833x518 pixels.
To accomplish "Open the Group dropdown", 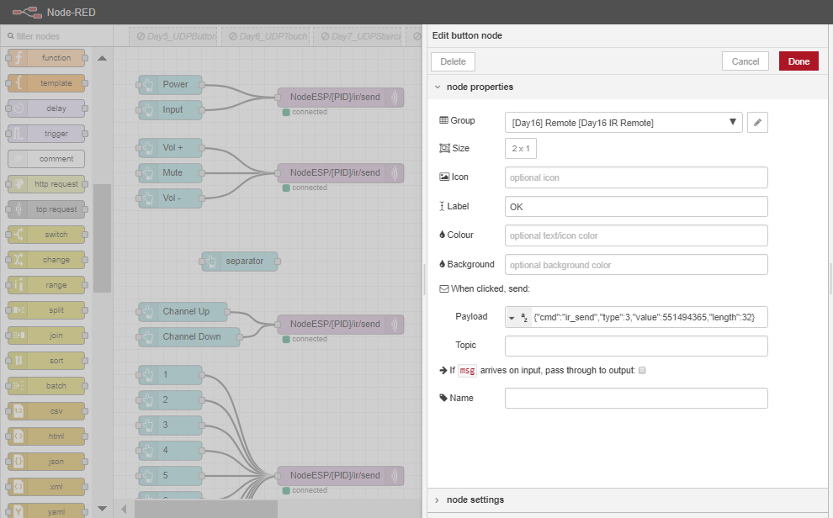I will (623, 123).
